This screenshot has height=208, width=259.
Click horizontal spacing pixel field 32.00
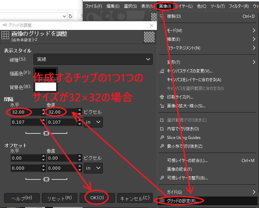tap(26, 112)
